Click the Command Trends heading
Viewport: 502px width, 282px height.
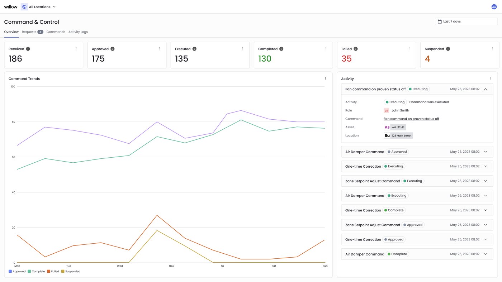(x=24, y=79)
